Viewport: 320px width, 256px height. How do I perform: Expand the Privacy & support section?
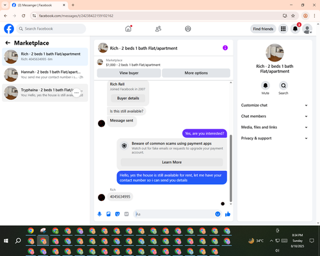click(275, 138)
